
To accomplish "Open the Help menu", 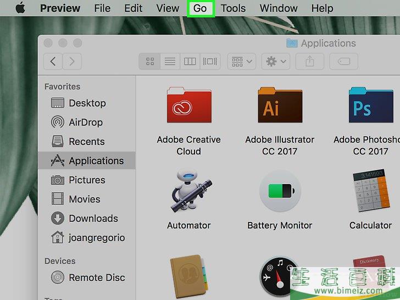I will [x=322, y=8].
